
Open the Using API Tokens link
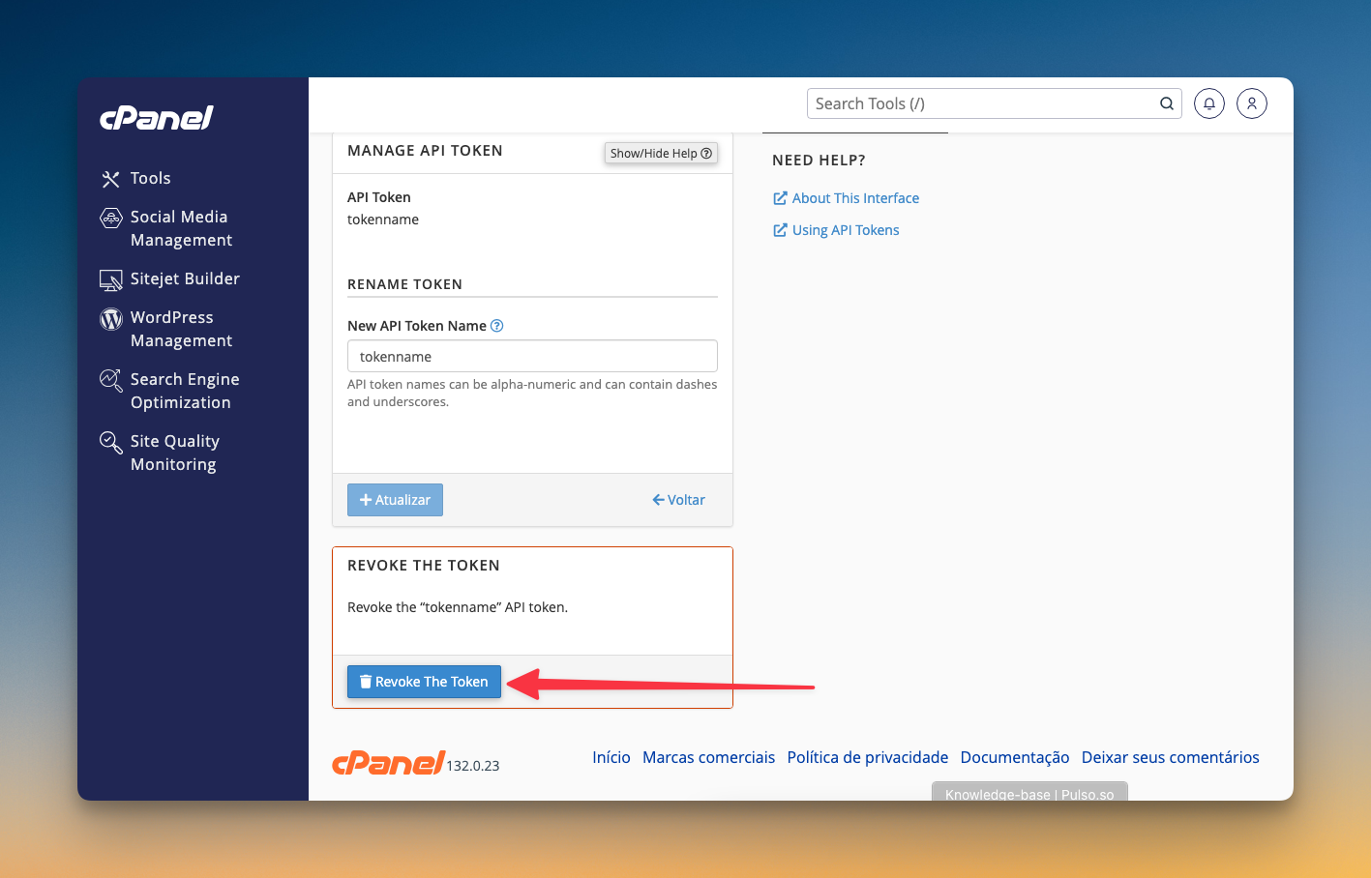point(845,230)
